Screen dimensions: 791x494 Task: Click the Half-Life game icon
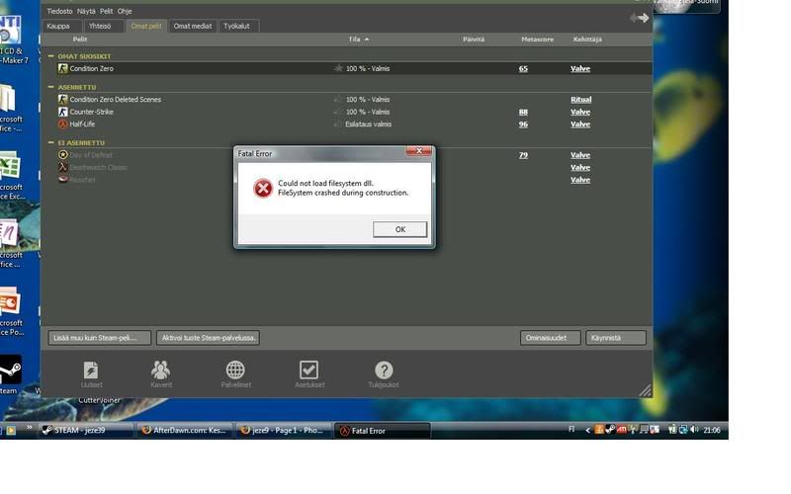(63, 124)
